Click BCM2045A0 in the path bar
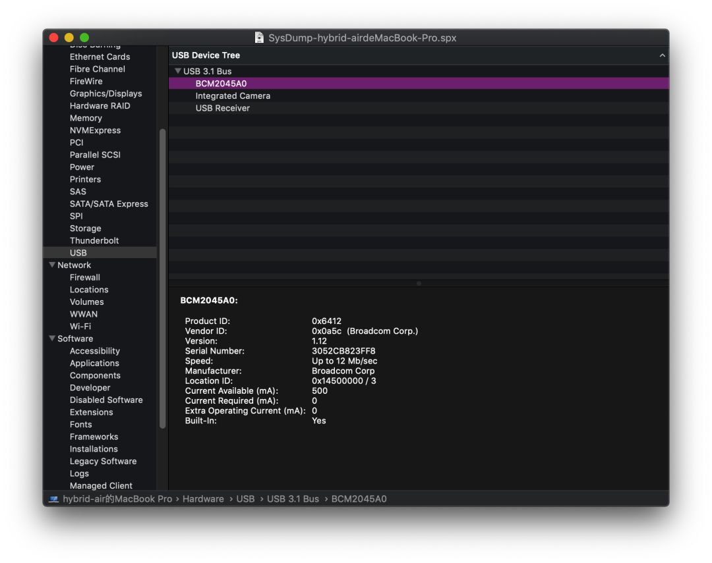This screenshot has width=712, height=563. (359, 499)
